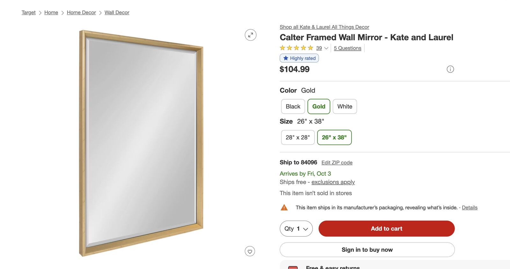Click the gold mirror product image
Screen dimensions: 510x269
141,143
